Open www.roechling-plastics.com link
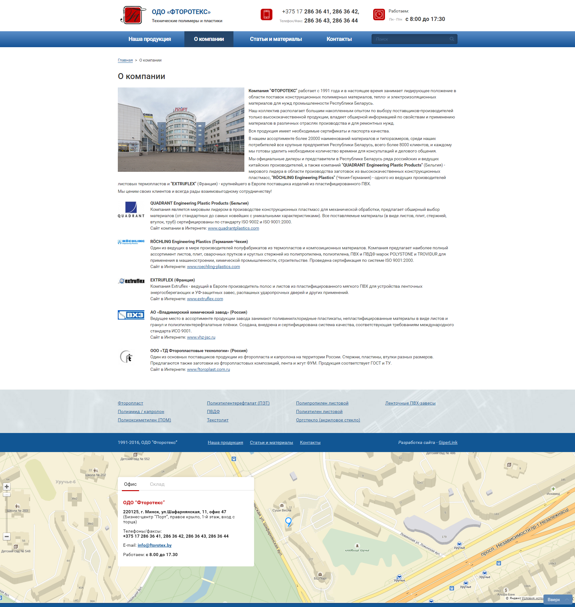The width and height of the screenshot is (575, 607). tap(213, 266)
